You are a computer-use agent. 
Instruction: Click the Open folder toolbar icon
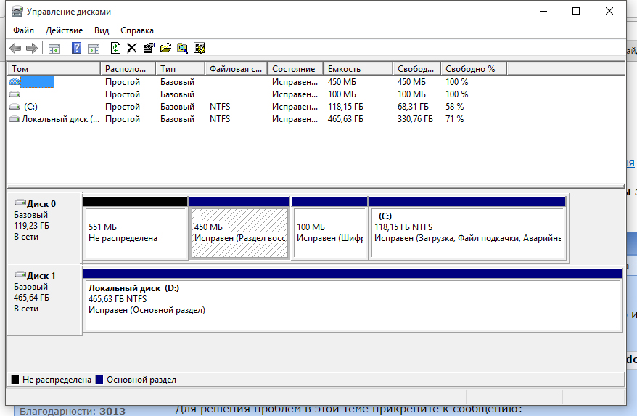[165, 49]
